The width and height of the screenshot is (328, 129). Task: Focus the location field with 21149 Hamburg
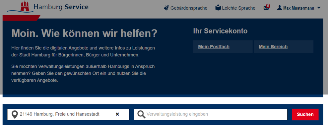coord(68,114)
